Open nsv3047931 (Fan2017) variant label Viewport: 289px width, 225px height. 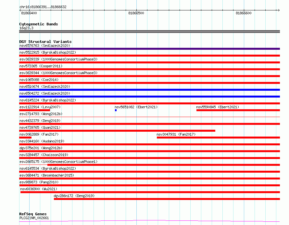(176, 134)
